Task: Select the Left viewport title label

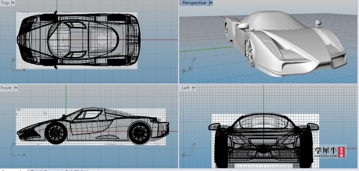Action: click(x=186, y=88)
